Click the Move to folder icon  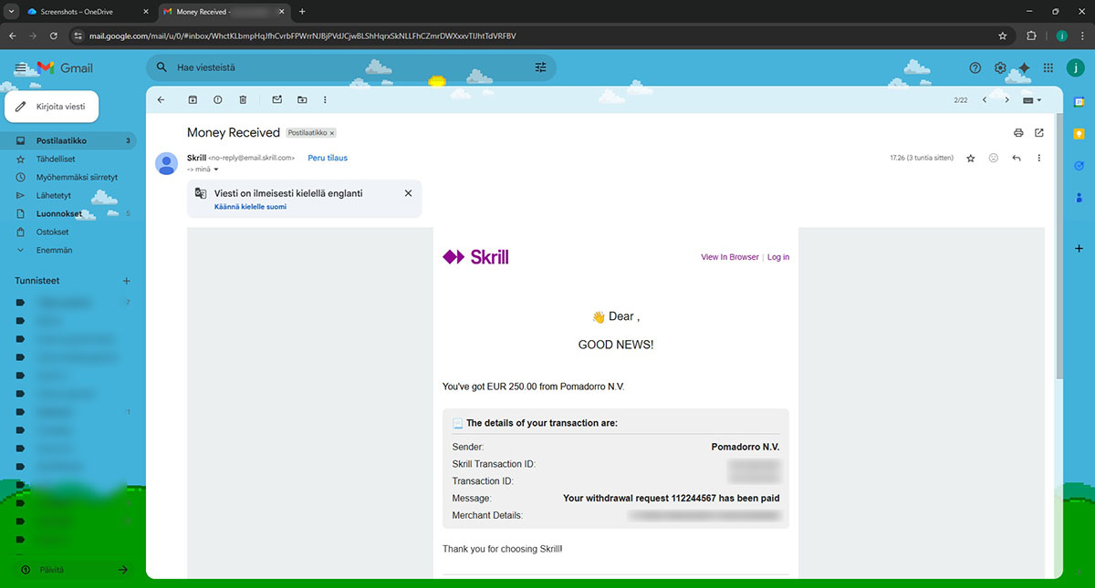pos(302,99)
